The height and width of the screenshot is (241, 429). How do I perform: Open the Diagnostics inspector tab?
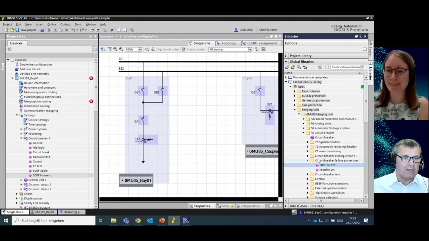[x=248, y=206]
